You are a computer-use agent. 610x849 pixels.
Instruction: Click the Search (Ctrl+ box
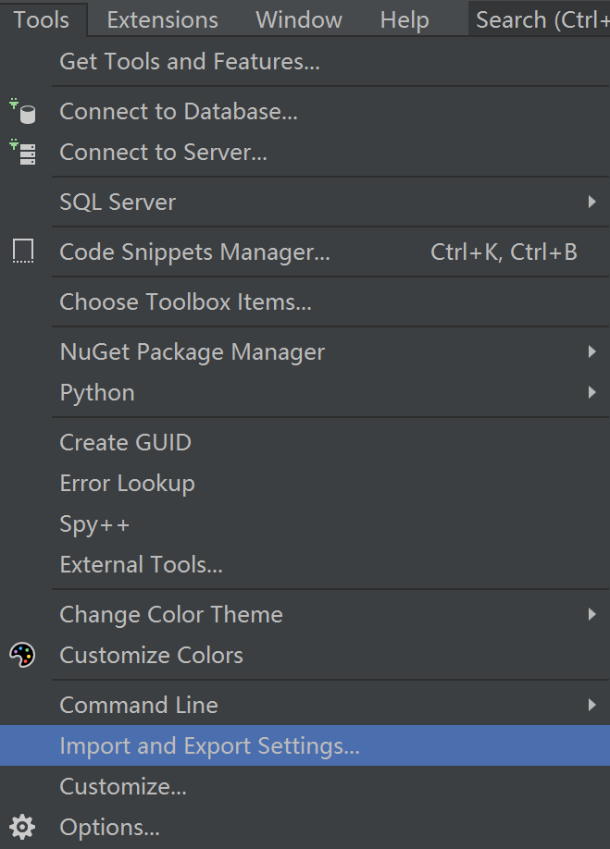(x=540, y=20)
